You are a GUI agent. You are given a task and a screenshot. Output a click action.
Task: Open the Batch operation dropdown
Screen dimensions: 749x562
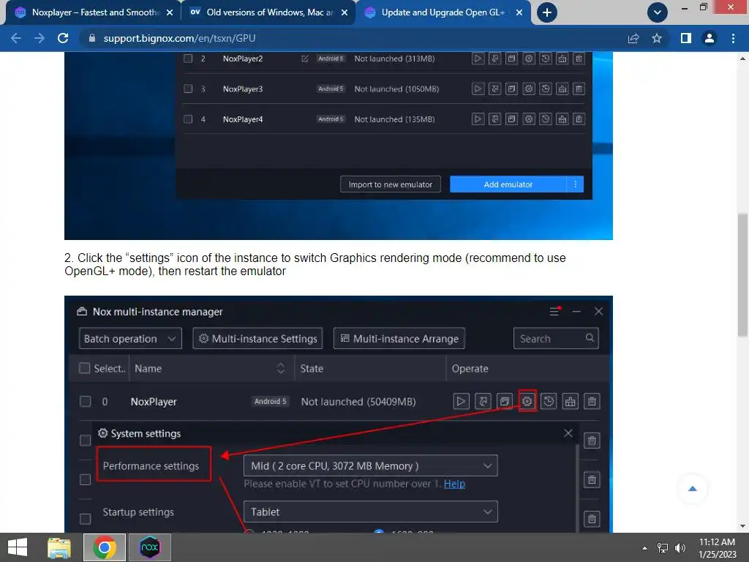coord(130,339)
